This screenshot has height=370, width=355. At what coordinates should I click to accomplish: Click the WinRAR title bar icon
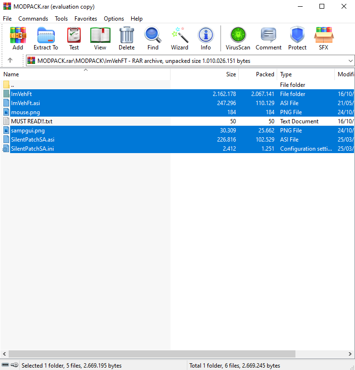[x=7, y=6]
